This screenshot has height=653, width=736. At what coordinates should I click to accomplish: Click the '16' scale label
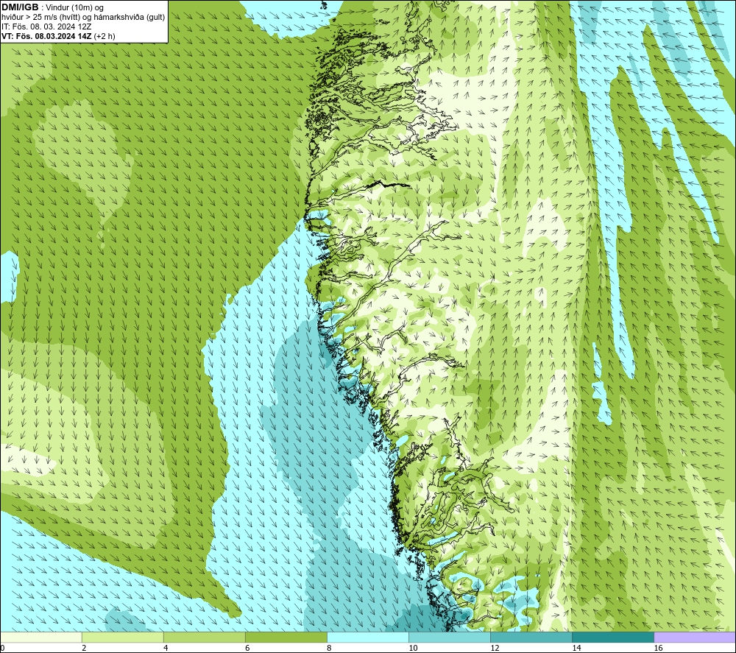click(658, 648)
